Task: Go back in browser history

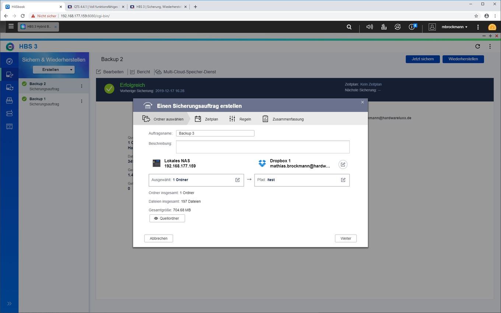Action: pyautogui.click(x=6, y=16)
